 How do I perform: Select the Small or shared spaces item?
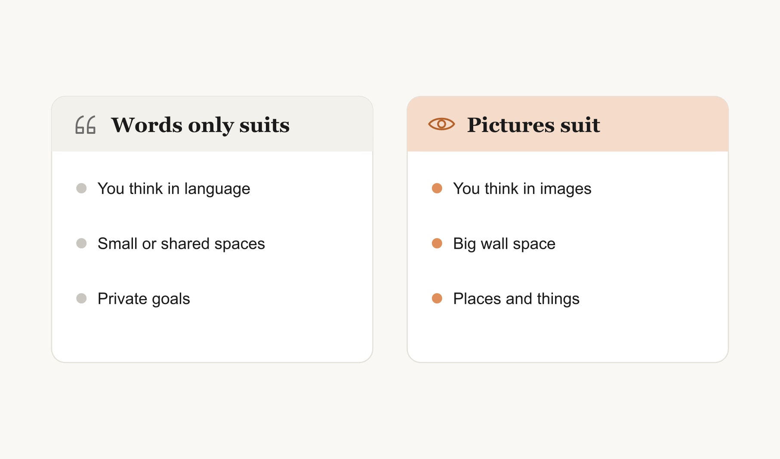click(x=181, y=244)
